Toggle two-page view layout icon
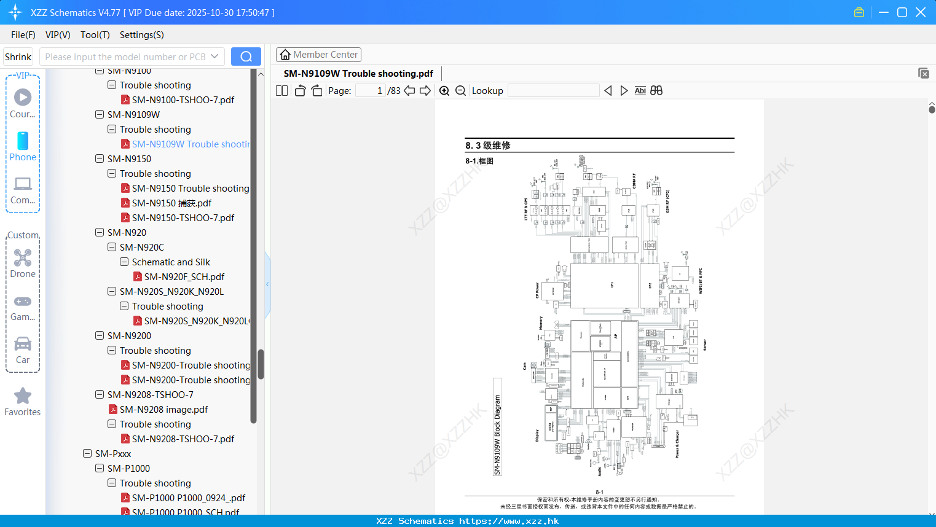This screenshot has width=936, height=527. tap(281, 90)
